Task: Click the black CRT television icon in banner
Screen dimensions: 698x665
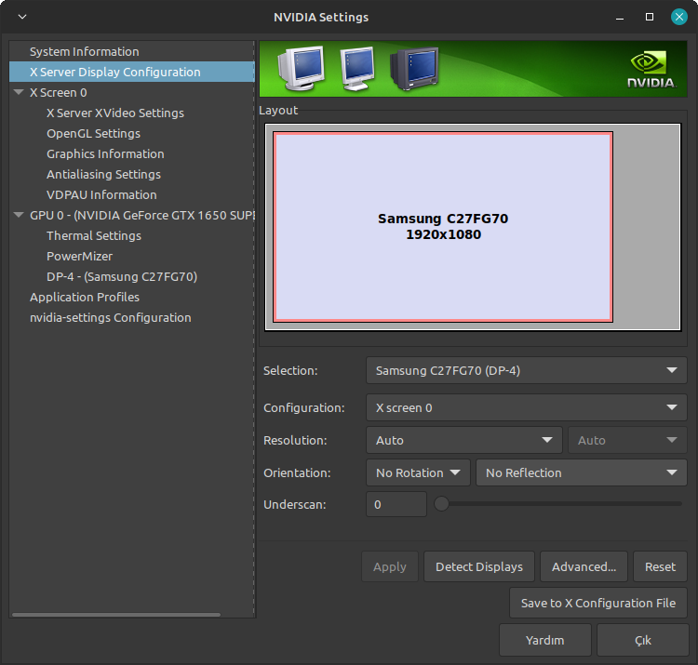Action: 414,68
